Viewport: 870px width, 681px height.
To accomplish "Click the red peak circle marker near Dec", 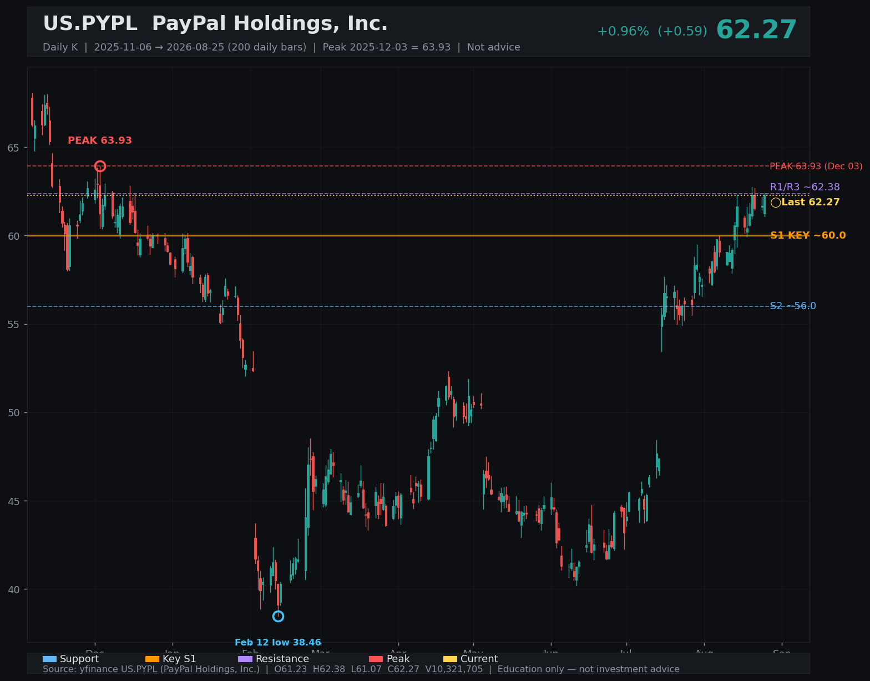I will tap(100, 166).
